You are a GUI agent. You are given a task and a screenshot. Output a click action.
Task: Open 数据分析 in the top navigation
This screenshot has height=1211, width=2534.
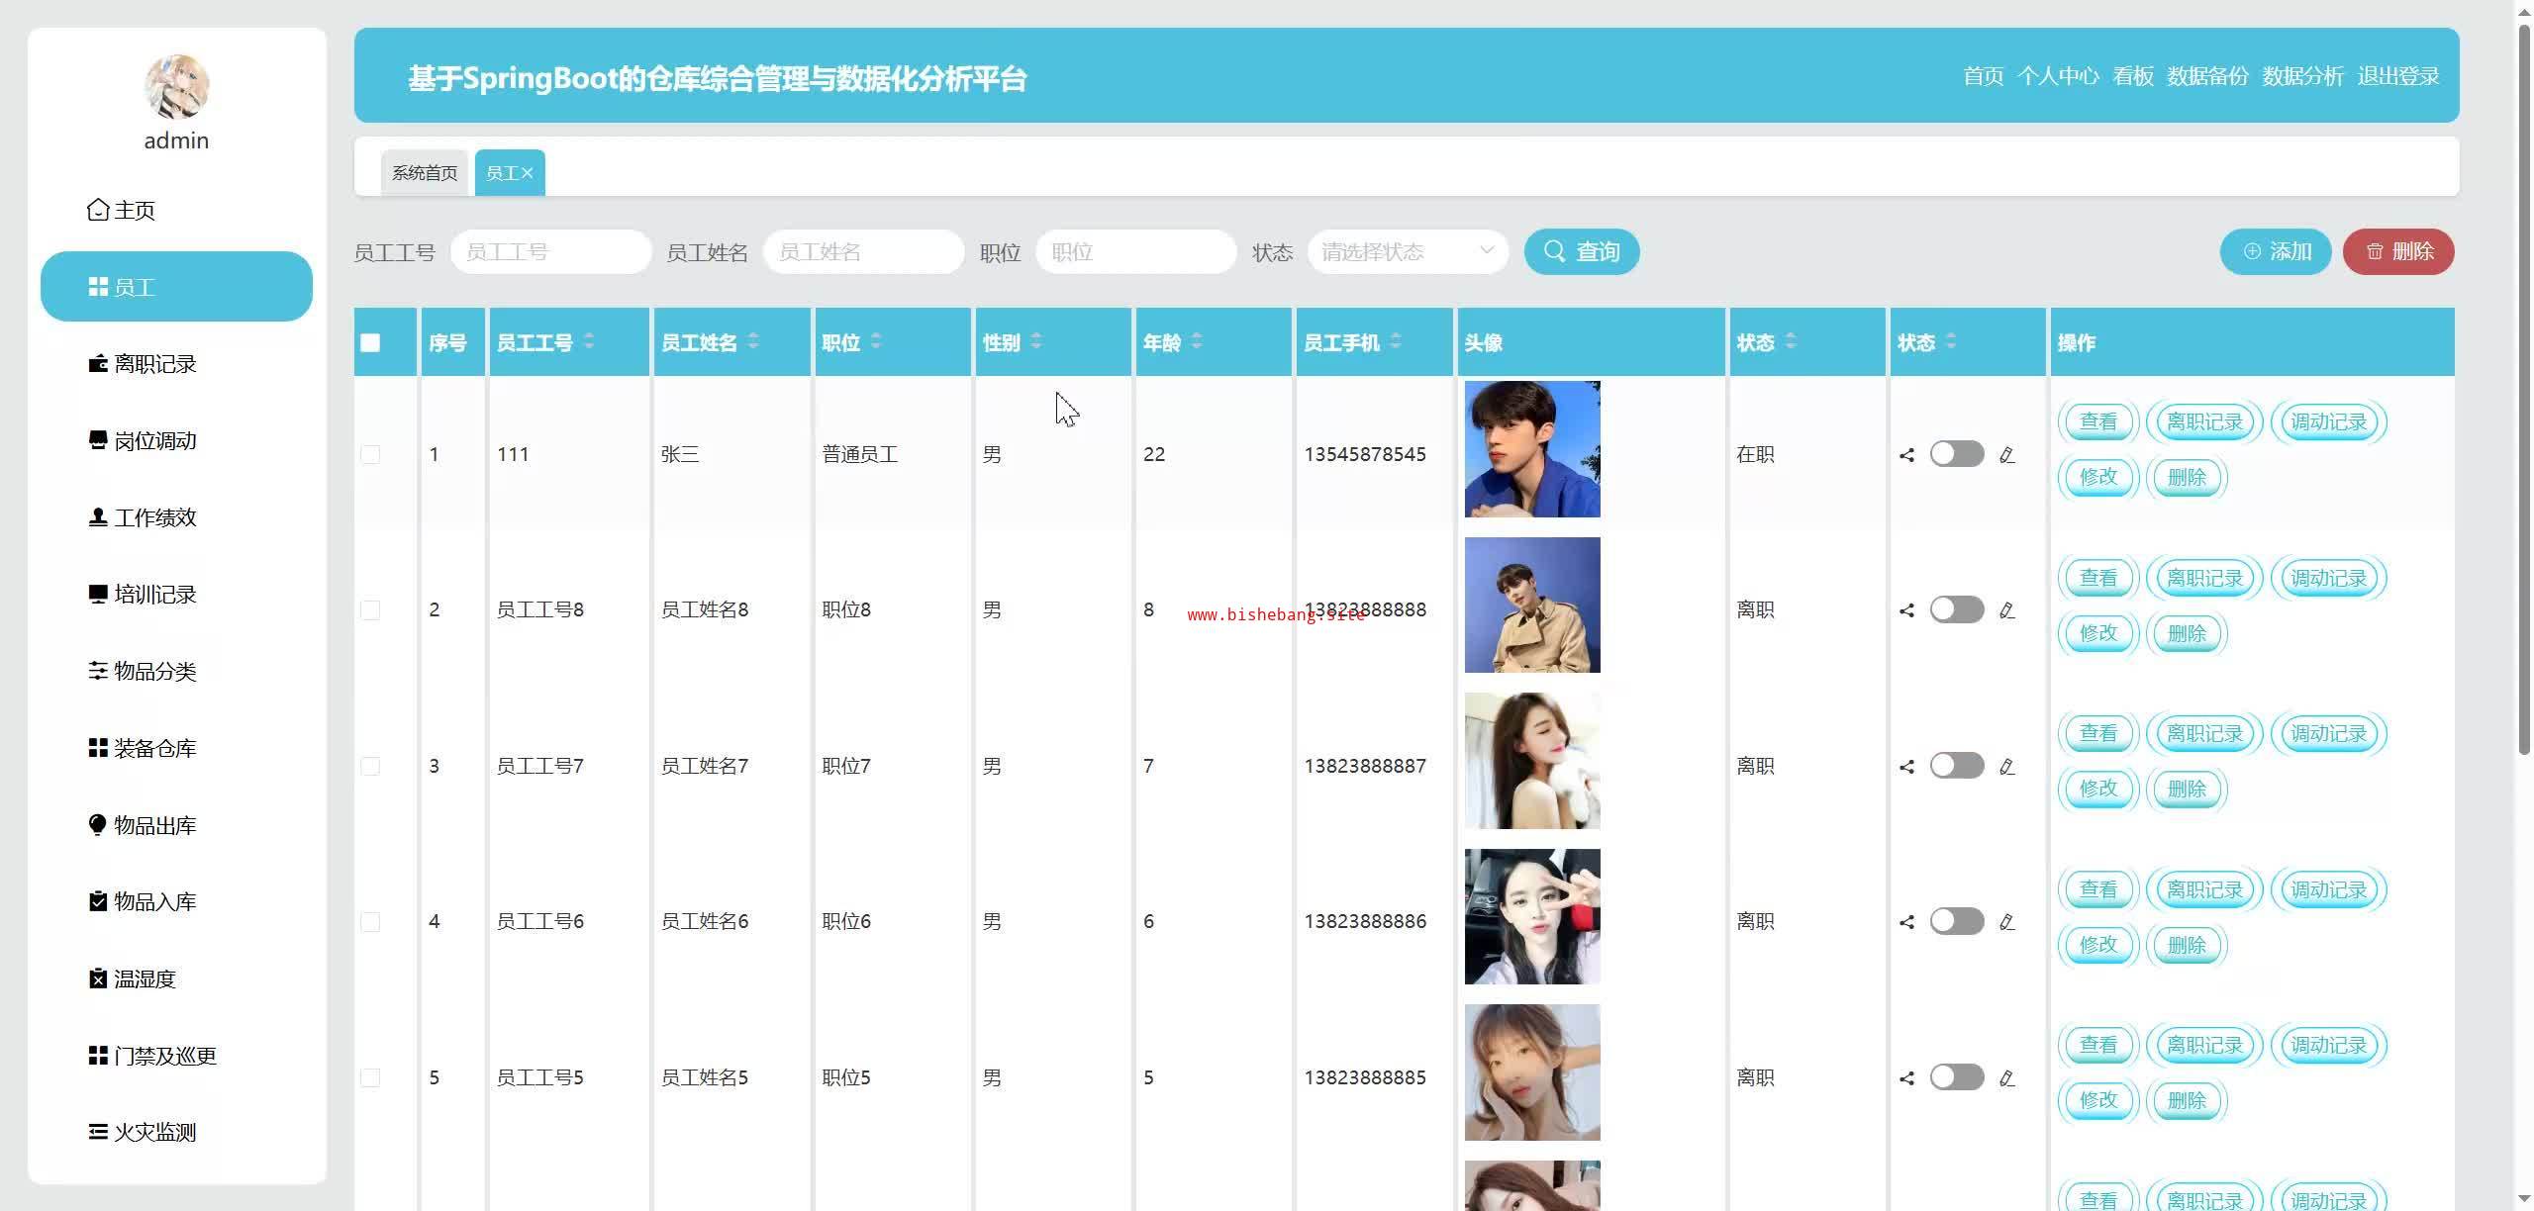pos(2302,76)
